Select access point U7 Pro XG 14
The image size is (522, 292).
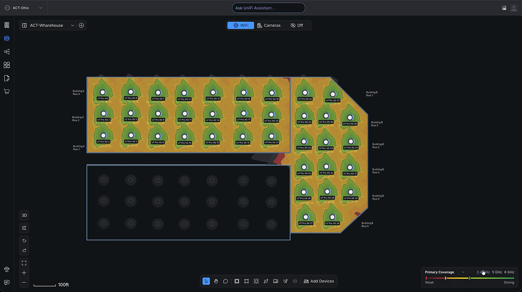pos(212,114)
